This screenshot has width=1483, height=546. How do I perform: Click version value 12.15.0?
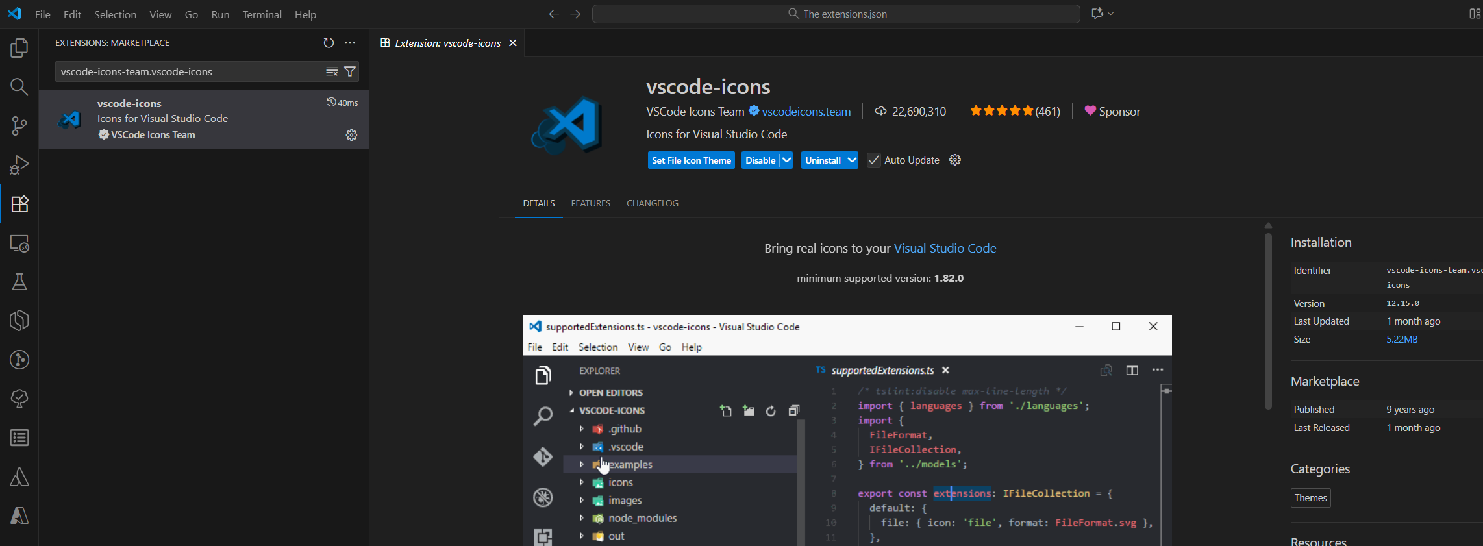[x=1402, y=303]
